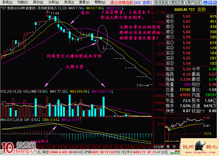Click the 现价 5.59 value
The height and width of the screenshot is (156, 219).
tap(187, 69)
